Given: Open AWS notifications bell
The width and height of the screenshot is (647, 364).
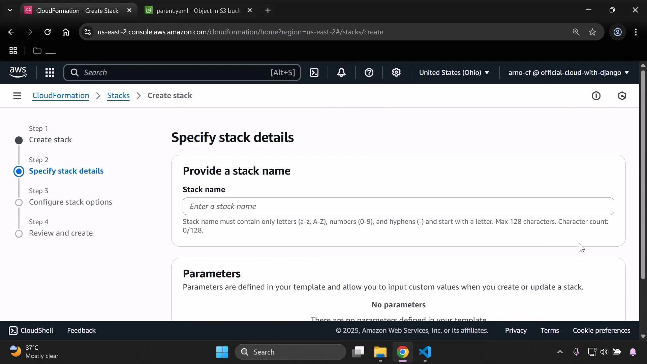Looking at the screenshot, I should (342, 72).
